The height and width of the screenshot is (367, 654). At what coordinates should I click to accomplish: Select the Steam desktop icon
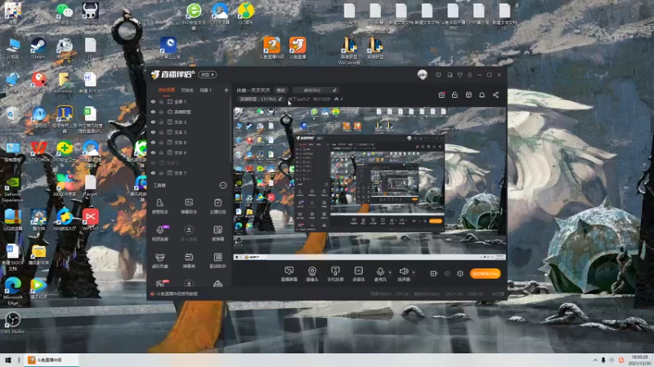(x=38, y=48)
